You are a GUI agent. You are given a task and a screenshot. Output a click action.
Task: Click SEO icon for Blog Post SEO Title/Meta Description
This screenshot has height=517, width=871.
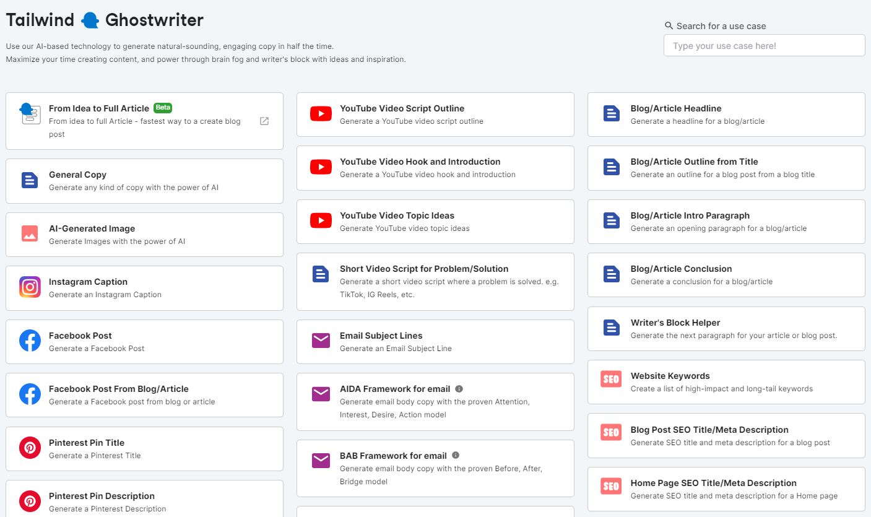click(611, 433)
